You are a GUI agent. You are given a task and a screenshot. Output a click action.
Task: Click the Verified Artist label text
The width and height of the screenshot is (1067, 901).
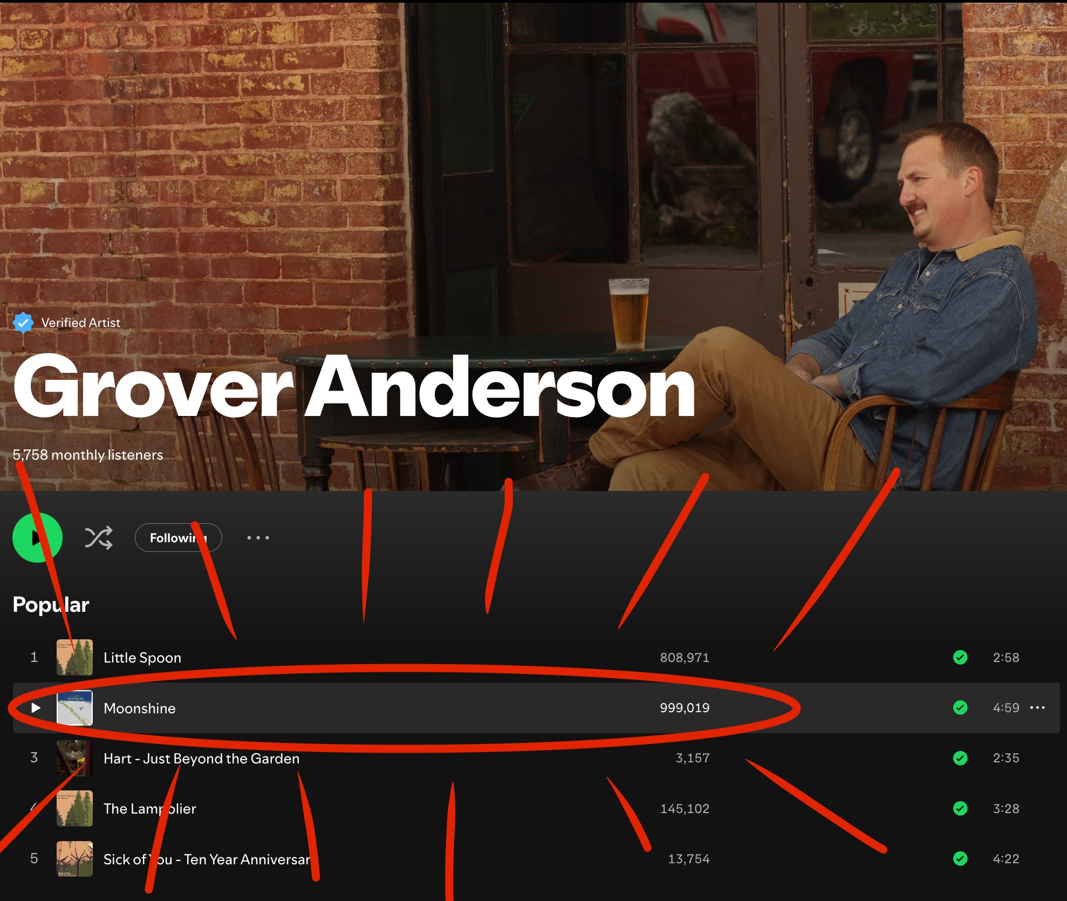click(81, 323)
